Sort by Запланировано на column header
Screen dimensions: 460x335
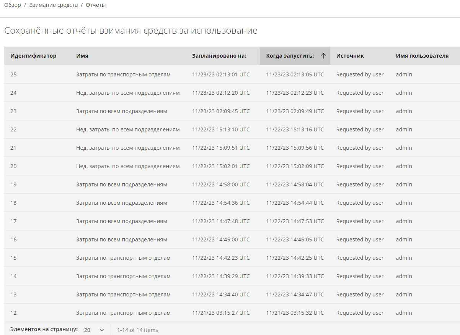point(219,56)
